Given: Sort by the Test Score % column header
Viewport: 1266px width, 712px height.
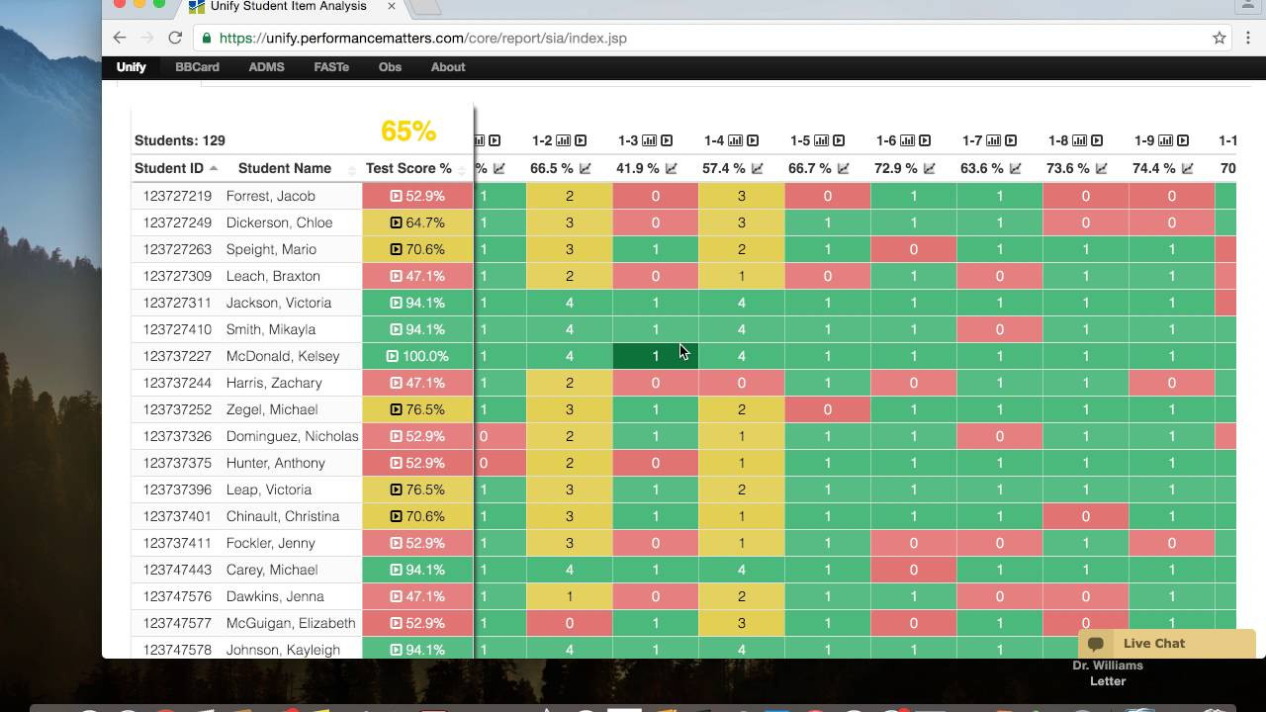Looking at the screenshot, I should click(408, 168).
